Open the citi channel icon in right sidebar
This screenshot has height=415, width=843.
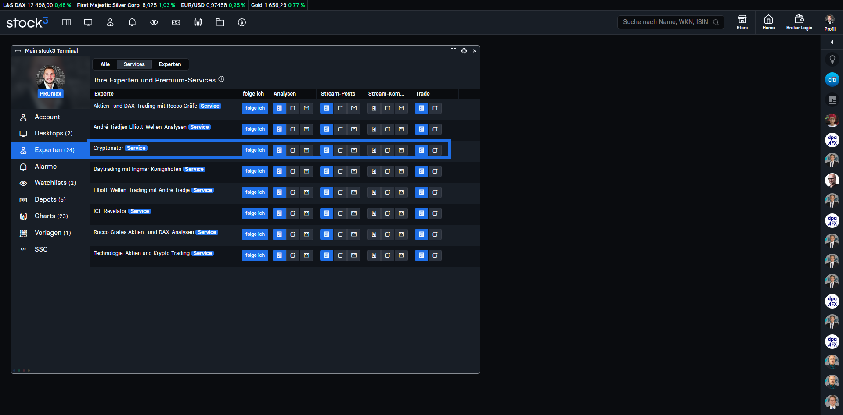[x=832, y=79]
